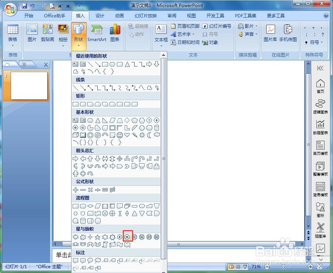
Task: Expand the 艺术字 WordArt dropdown
Action: 193,34
